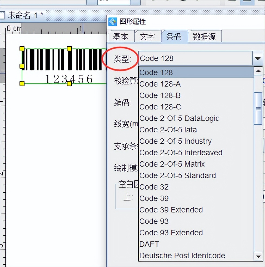Image resolution: width=265 pixels, height=267 pixels.
Task: Click the 未命名-1 document icon
Action: 2,15
